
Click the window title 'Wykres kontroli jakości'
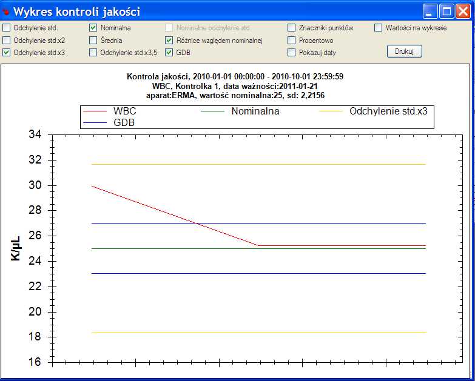pyautogui.click(x=76, y=12)
